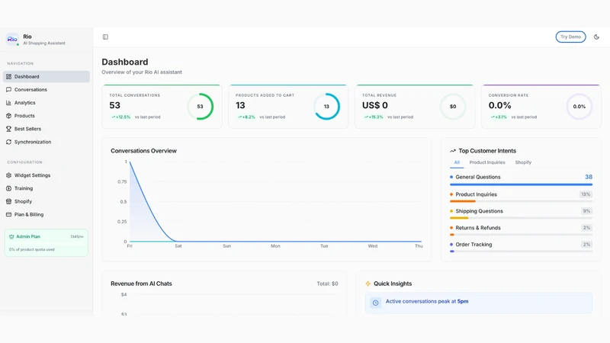Open the Dashboard menu item

(x=47, y=77)
